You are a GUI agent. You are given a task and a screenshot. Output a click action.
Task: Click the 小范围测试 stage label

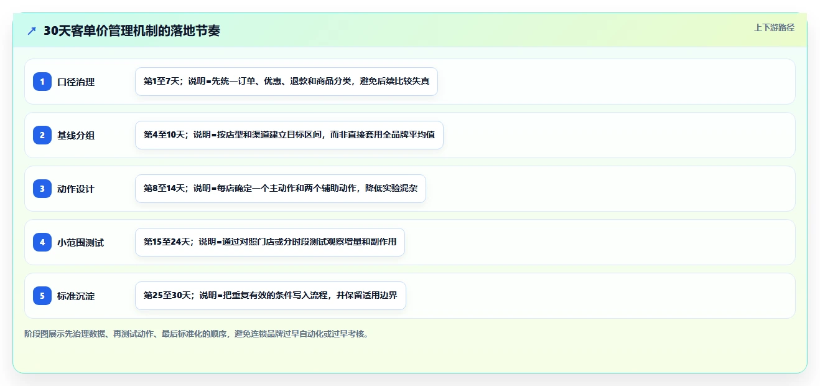pos(81,242)
